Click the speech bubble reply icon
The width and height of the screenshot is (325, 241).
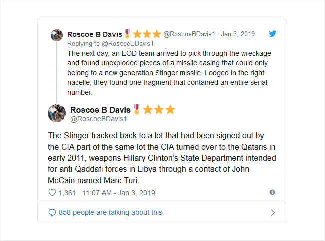click(52, 213)
